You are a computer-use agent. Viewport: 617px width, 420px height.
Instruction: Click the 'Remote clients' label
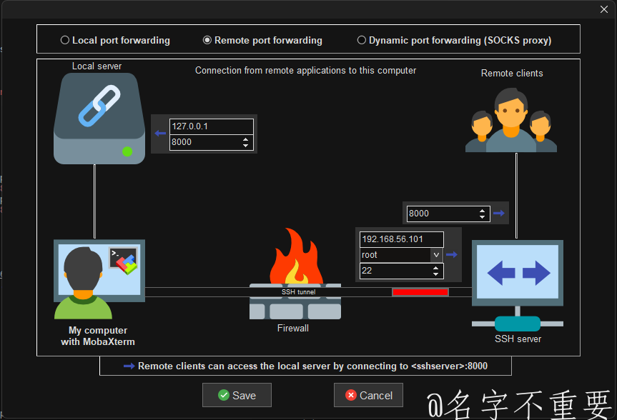[512, 73]
